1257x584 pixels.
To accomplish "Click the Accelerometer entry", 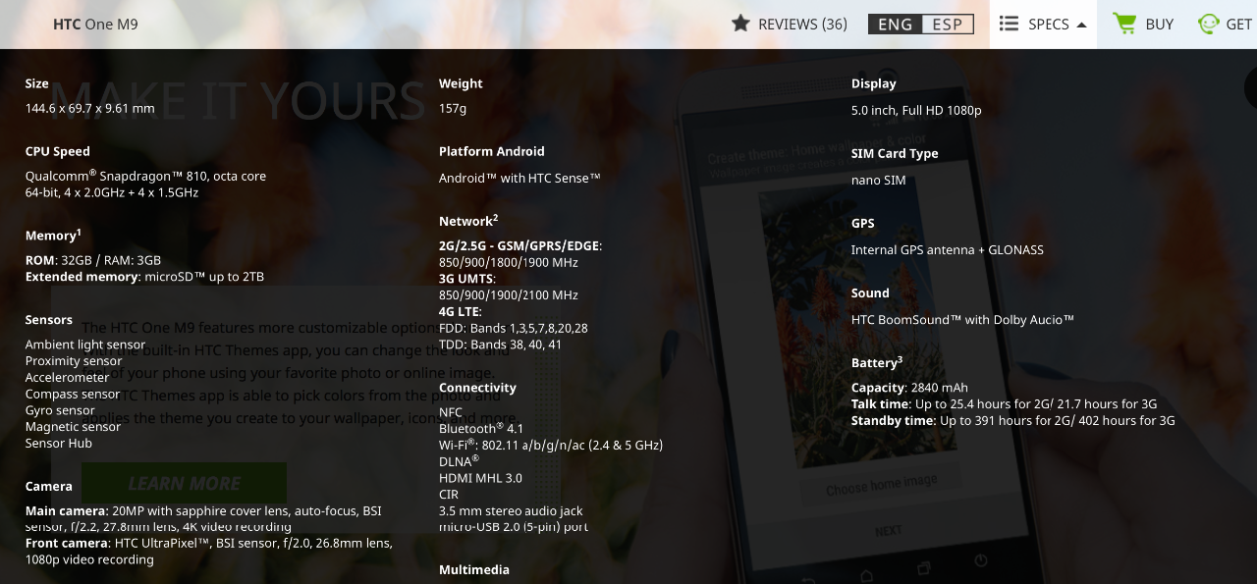I will pyautogui.click(x=68, y=377).
